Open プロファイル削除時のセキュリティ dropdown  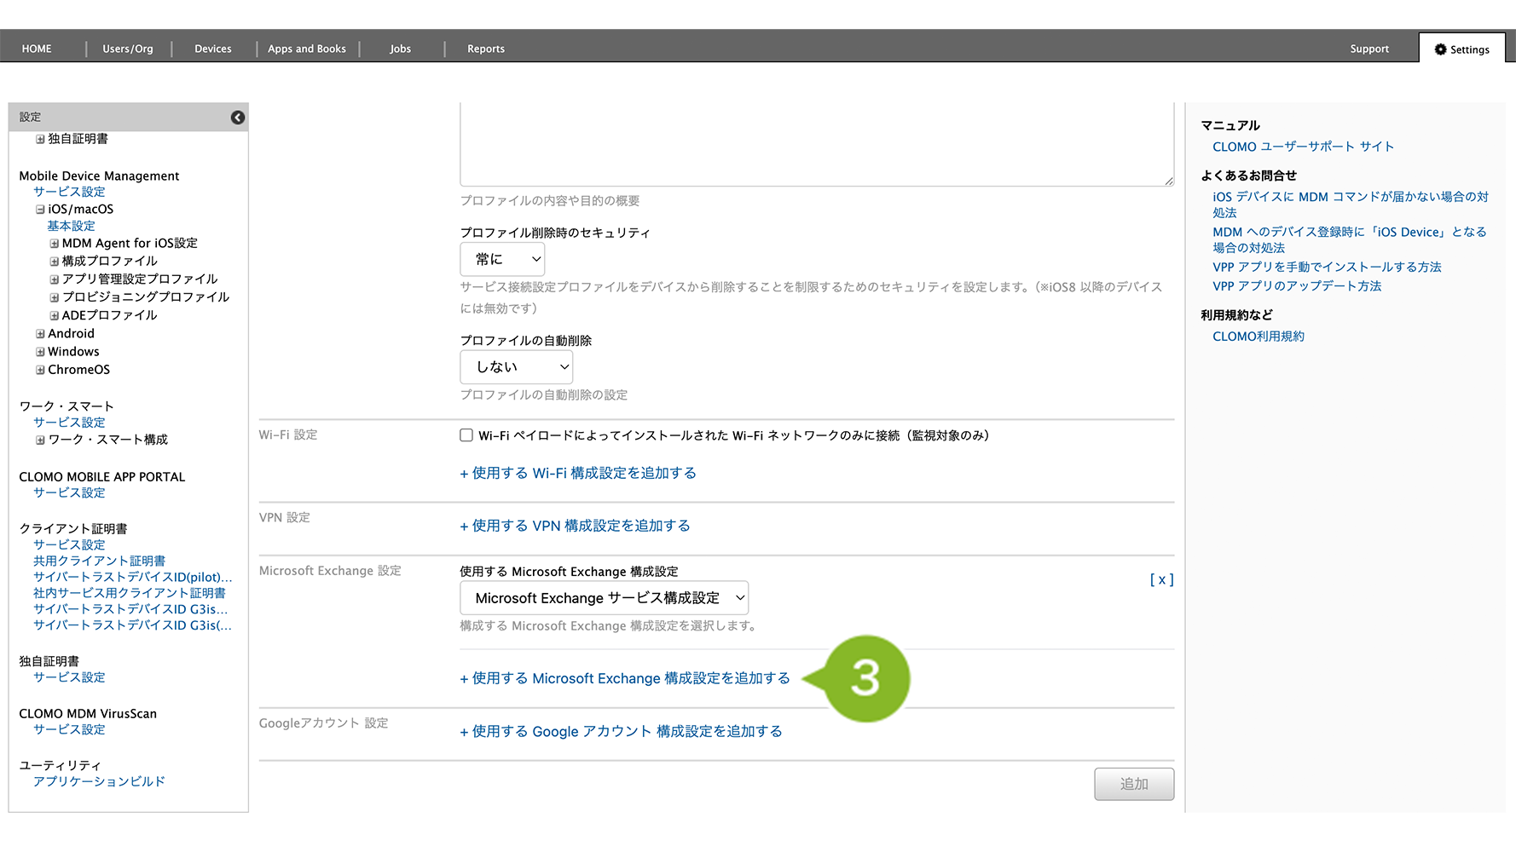[x=502, y=259]
